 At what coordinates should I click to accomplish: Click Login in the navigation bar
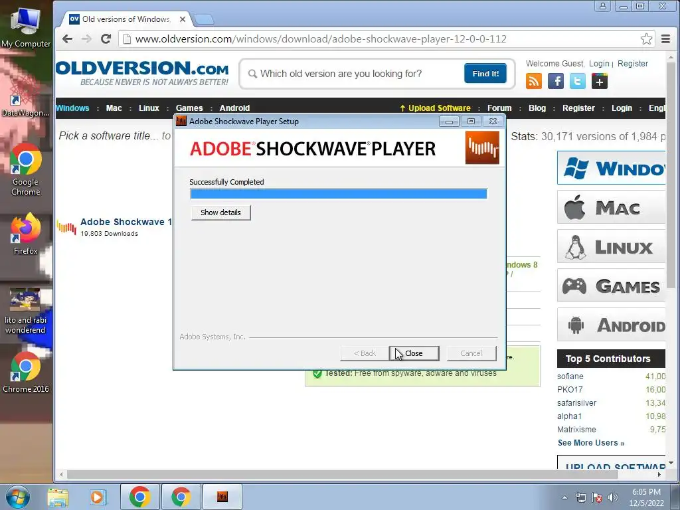pyautogui.click(x=622, y=108)
